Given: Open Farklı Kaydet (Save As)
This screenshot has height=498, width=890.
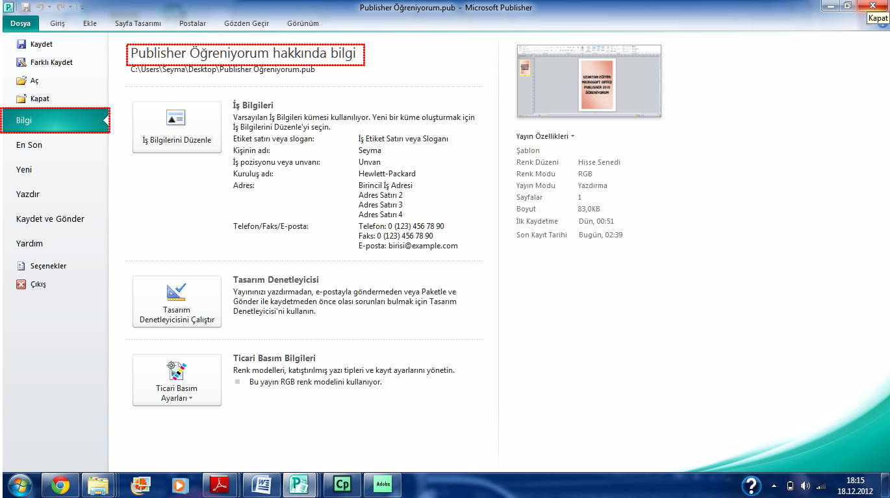Looking at the screenshot, I should [x=44, y=62].
